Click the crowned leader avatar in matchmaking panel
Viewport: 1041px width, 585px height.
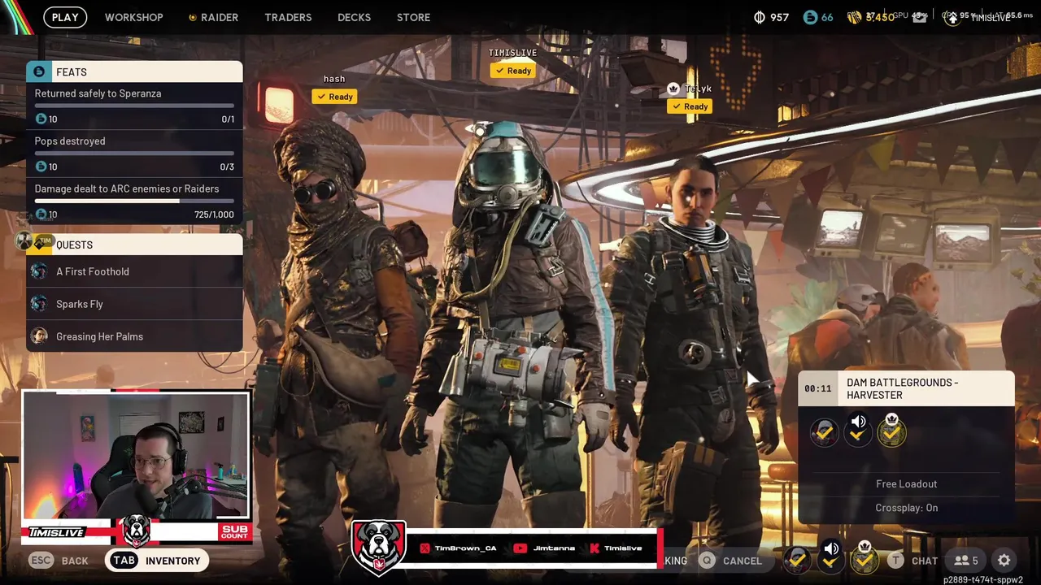point(891,431)
